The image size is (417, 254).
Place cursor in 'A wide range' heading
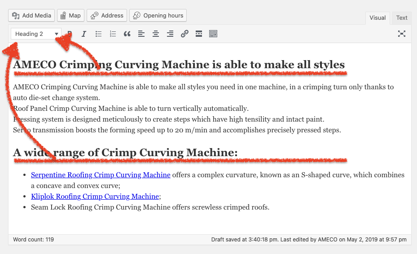tap(135, 153)
